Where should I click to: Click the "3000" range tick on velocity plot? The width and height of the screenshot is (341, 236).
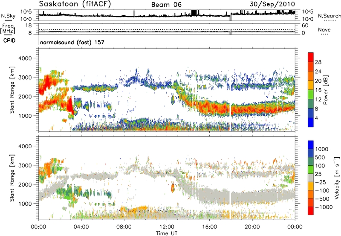(25, 165)
